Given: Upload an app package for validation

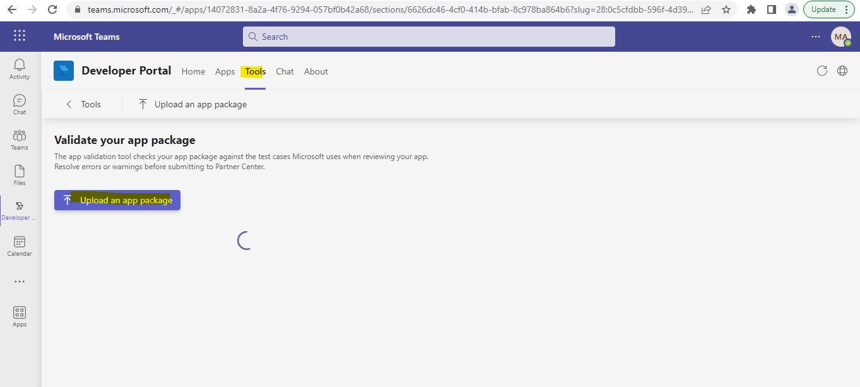Looking at the screenshot, I should coord(117,199).
